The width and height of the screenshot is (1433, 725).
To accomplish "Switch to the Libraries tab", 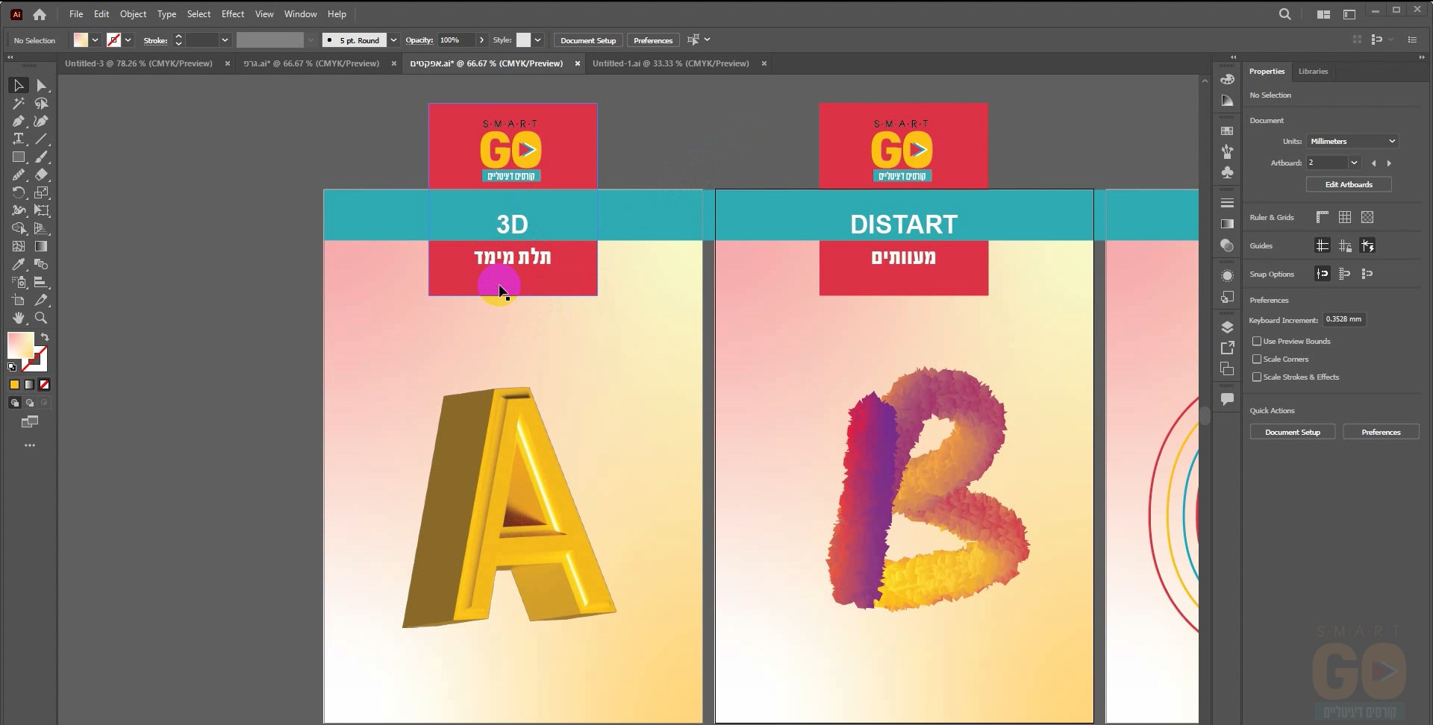I will pos(1313,72).
